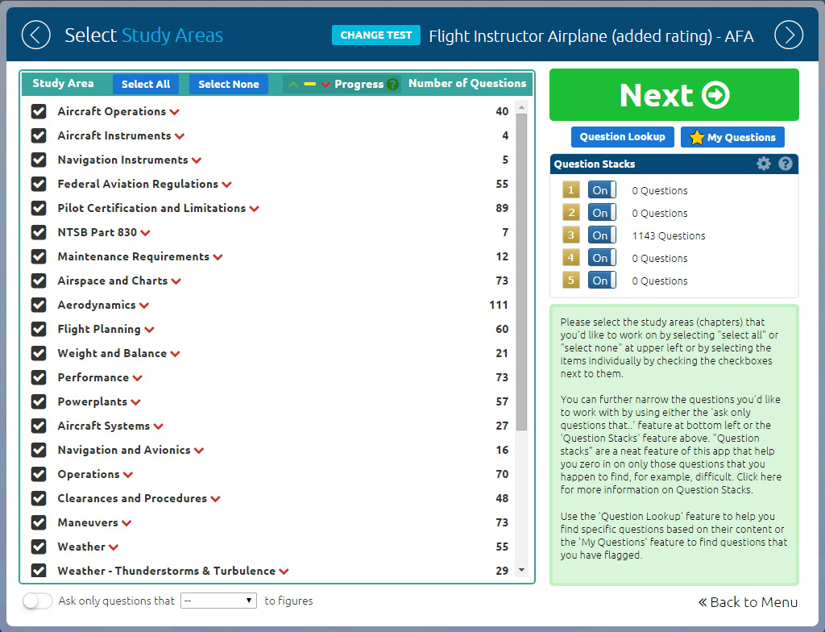
Task: Select question stack number 4 badge
Action: pyautogui.click(x=571, y=258)
